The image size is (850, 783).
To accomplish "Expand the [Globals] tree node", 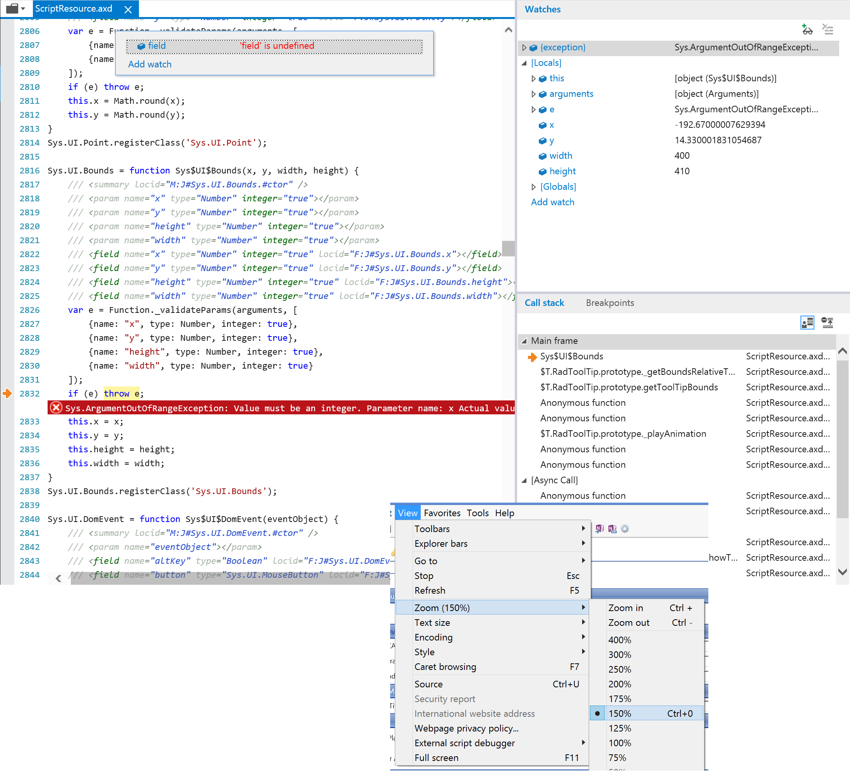I will 534,187.
